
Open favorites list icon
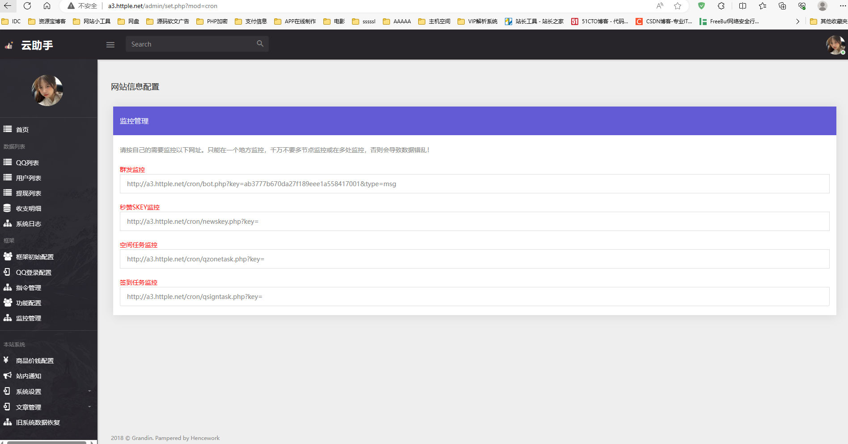pos(763,6)
